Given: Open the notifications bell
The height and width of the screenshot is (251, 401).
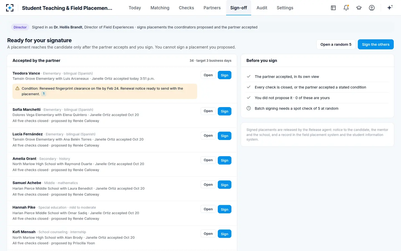Looking at the screenshot, I should (x=346, y=8).
